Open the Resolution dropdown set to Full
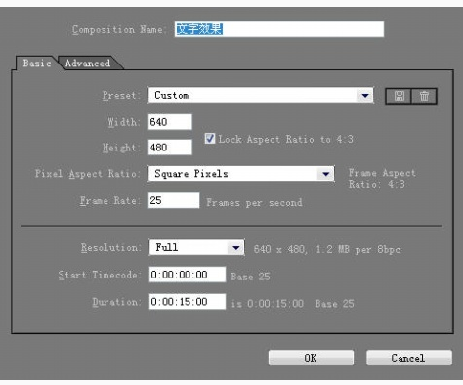The image size is (463, 385). tap(196, 247)
